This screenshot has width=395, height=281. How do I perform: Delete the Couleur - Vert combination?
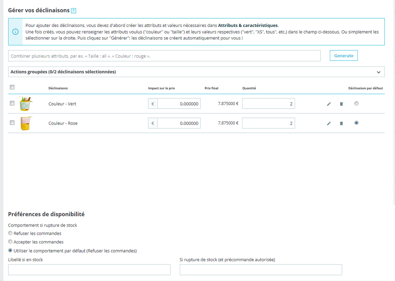(341, 104)
